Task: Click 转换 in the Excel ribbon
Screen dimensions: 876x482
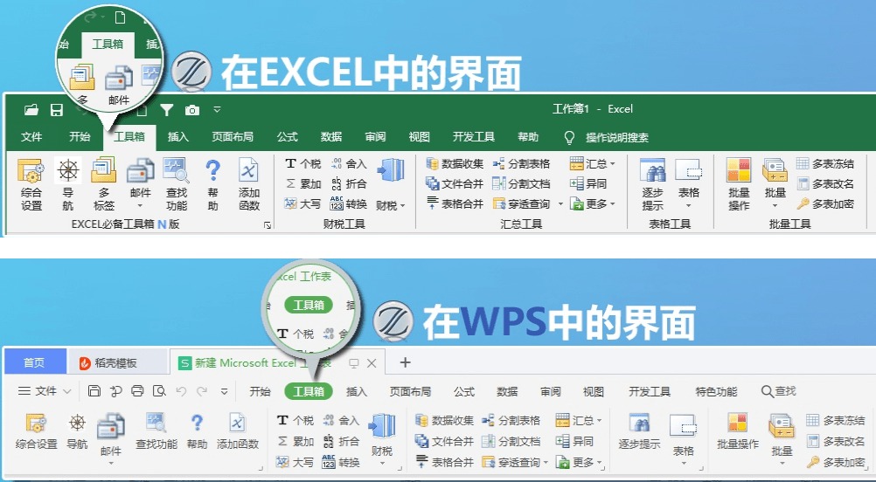Action: coord(349,203)
